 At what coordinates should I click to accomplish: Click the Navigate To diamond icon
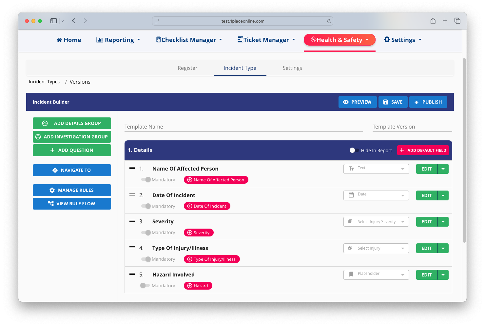pyautogui.click(x=55, y=170)
